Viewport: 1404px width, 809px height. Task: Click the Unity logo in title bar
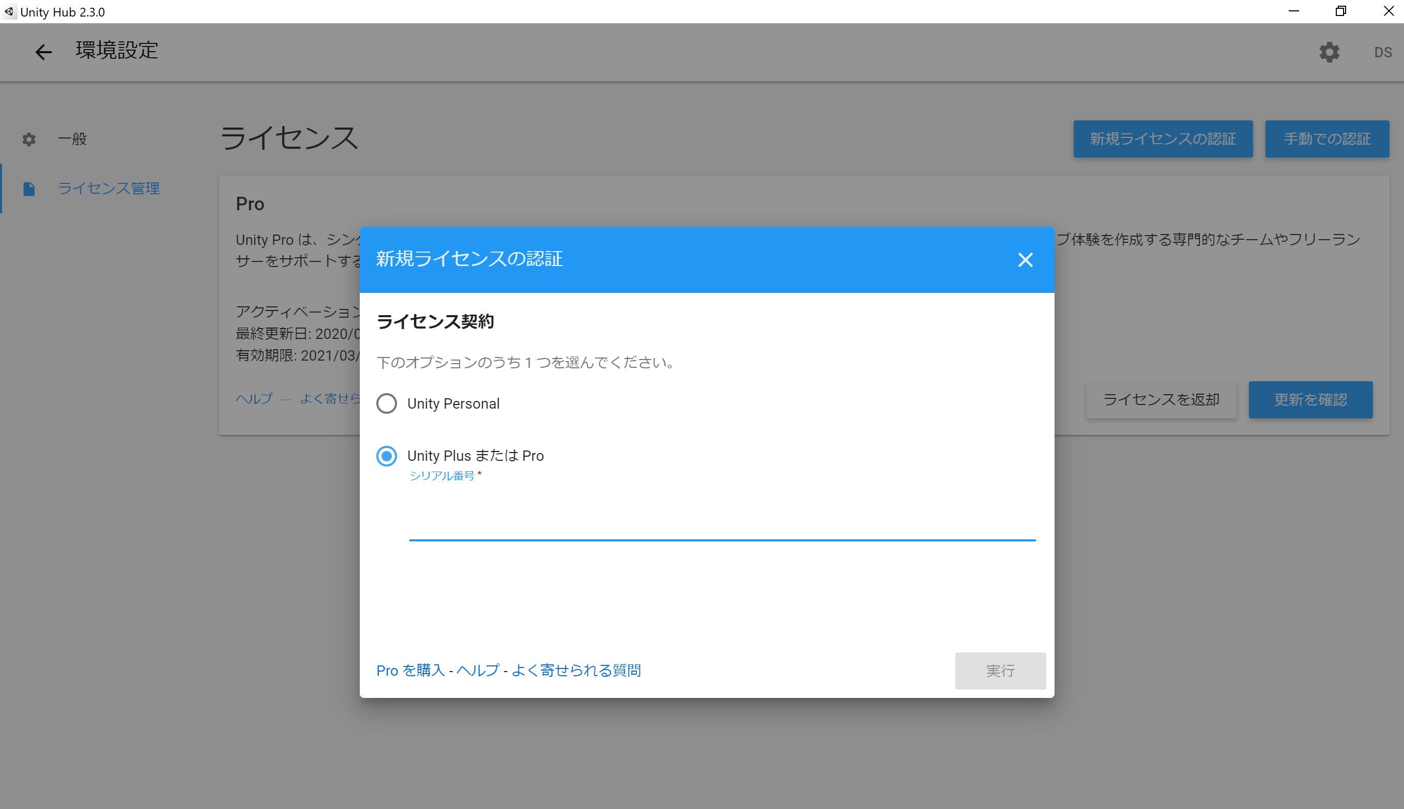[9, 11]
